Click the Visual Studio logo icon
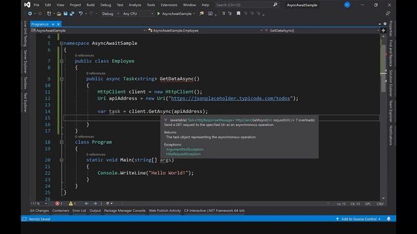 27,5
